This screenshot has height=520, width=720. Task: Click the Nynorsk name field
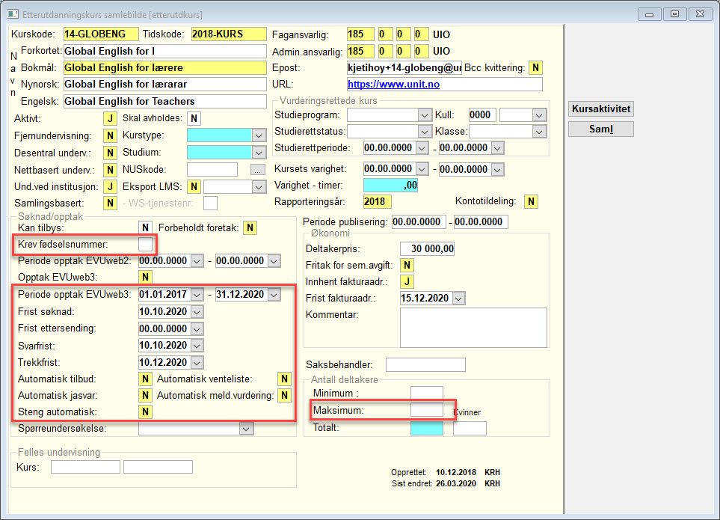(x=164, y=85)
